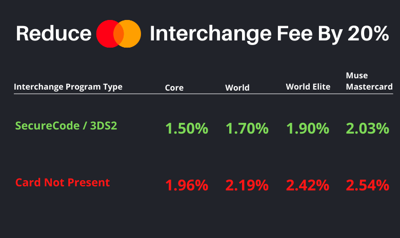400x238 pixels.
Task: Click the orange circle of the Mastercard logo
Action: tap(133, 34)
